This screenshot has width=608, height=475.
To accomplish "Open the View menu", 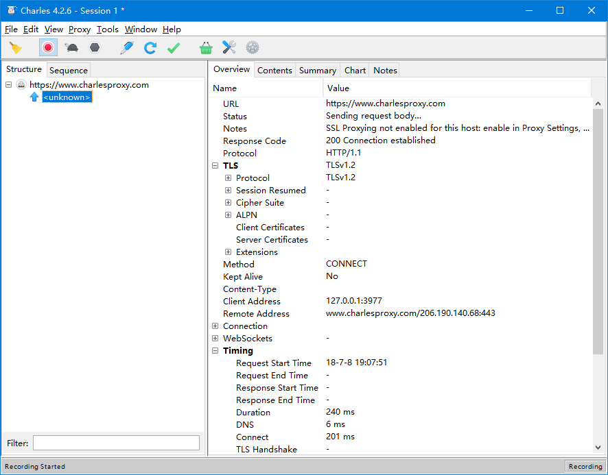I will (54, 29).
